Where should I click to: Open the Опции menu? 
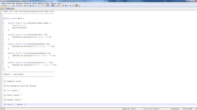34,3
